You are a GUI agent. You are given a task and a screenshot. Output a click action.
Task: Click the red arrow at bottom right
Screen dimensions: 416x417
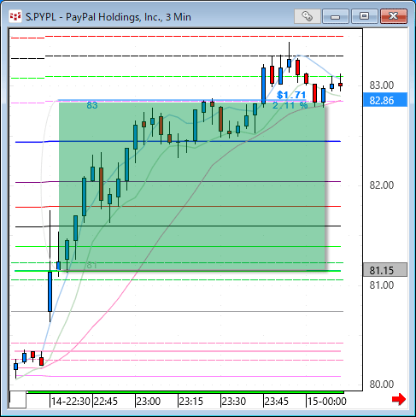pyautogui.click(x=399, y=399)
